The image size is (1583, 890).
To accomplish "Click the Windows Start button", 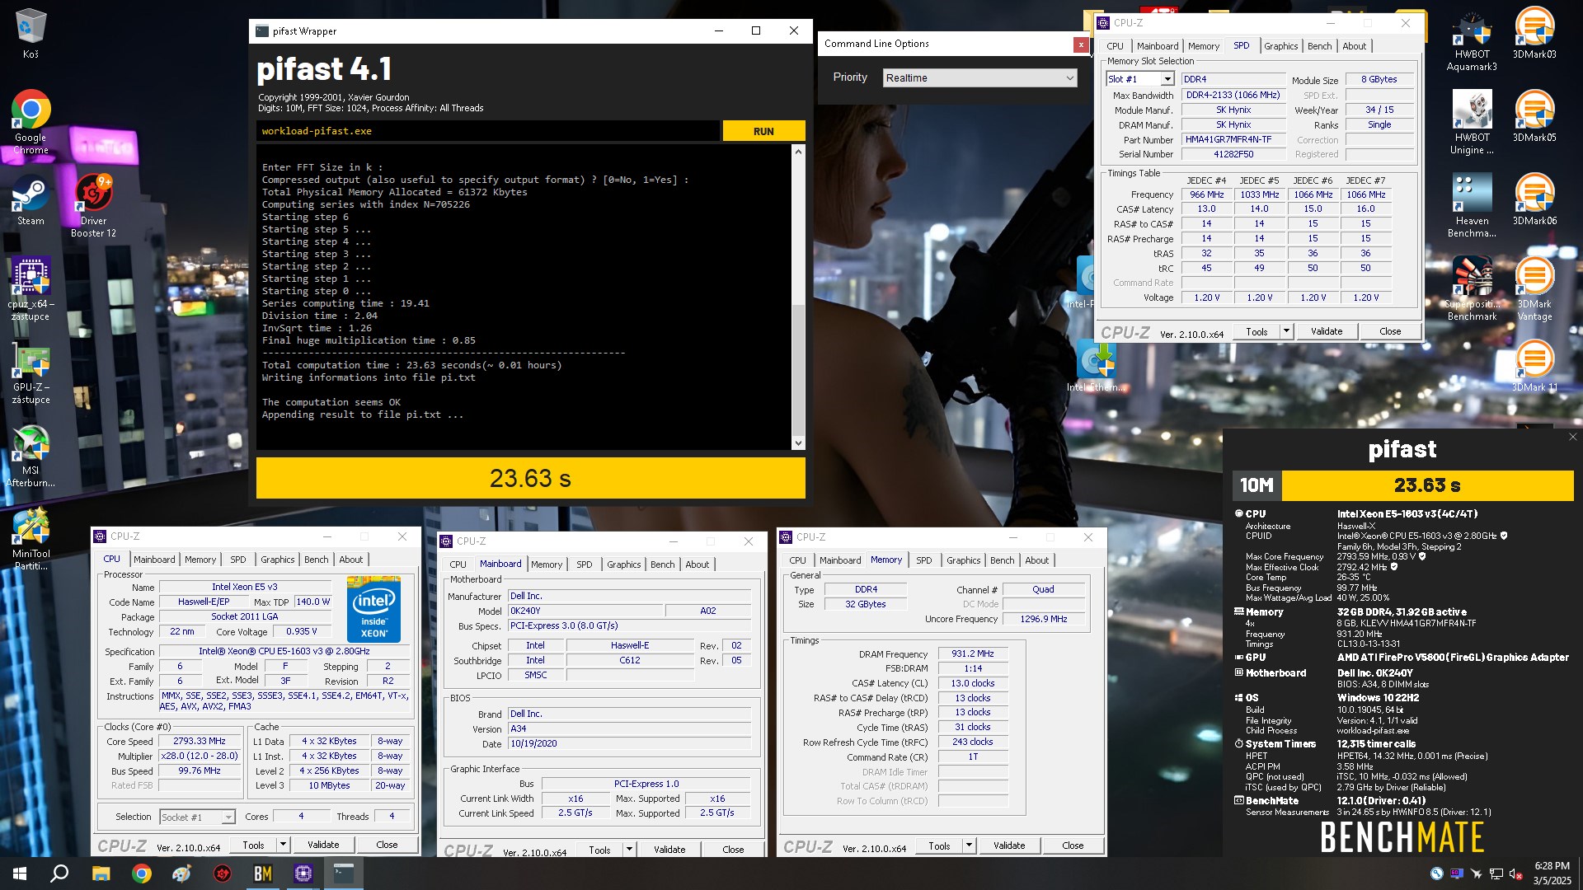I will [20, 874].
